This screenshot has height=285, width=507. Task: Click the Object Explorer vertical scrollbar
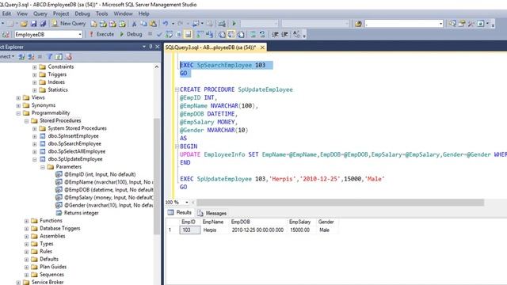pos(157,176)
